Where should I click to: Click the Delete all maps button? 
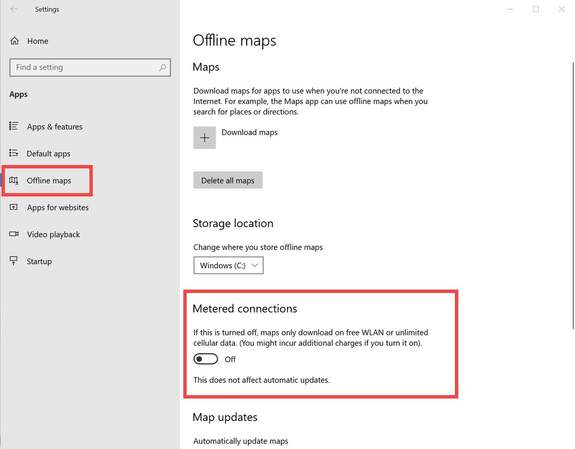[x=228, y=181]
